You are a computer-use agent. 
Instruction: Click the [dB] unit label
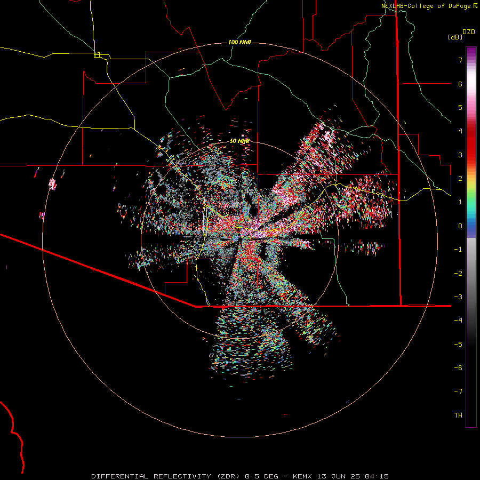(455, 37)
